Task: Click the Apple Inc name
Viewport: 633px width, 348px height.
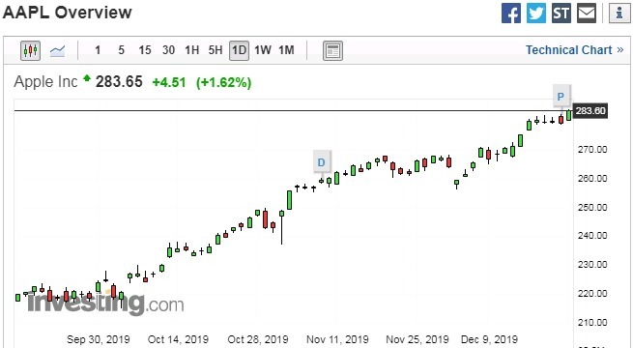Action: click(x=45, y=82)
